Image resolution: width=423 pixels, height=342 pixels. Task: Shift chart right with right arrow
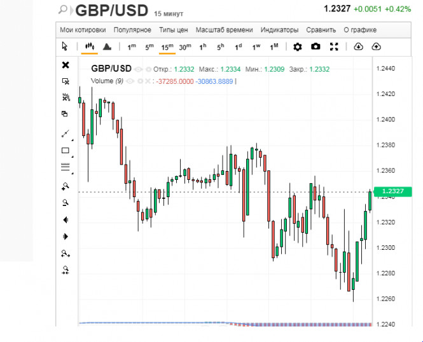point(66,236)
